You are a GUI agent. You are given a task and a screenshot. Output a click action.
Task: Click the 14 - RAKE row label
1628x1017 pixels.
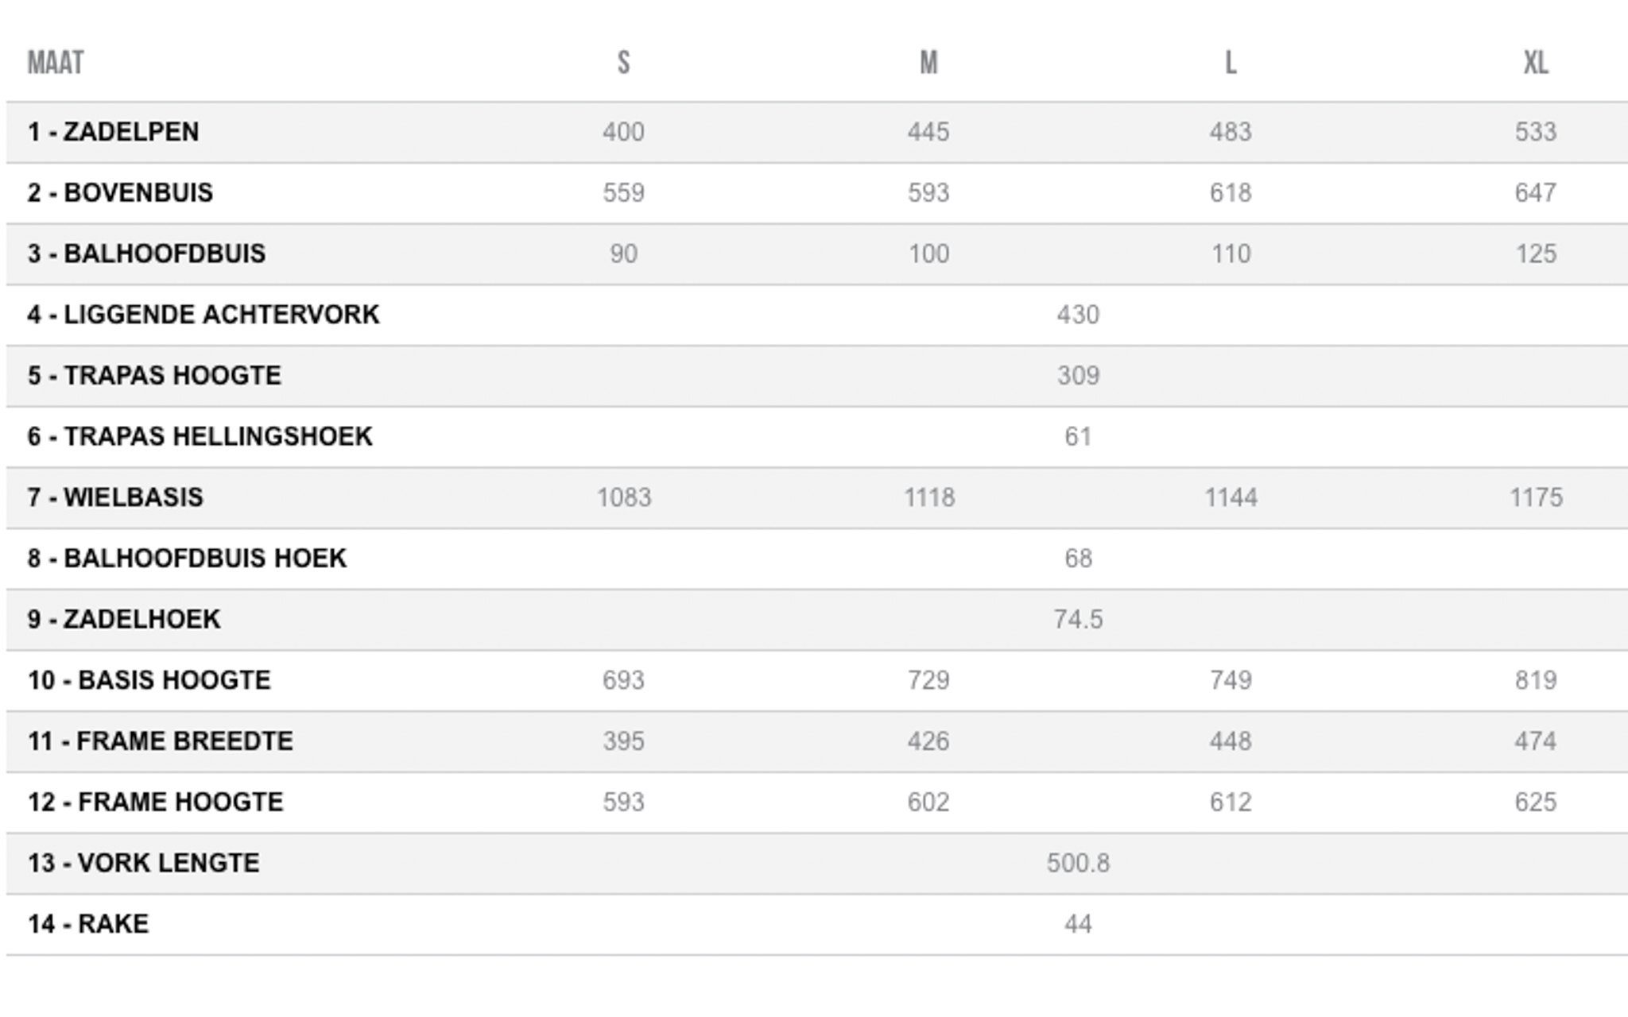point(88,924)
